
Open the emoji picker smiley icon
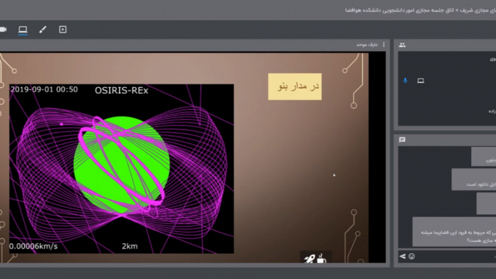click(412, 256)
